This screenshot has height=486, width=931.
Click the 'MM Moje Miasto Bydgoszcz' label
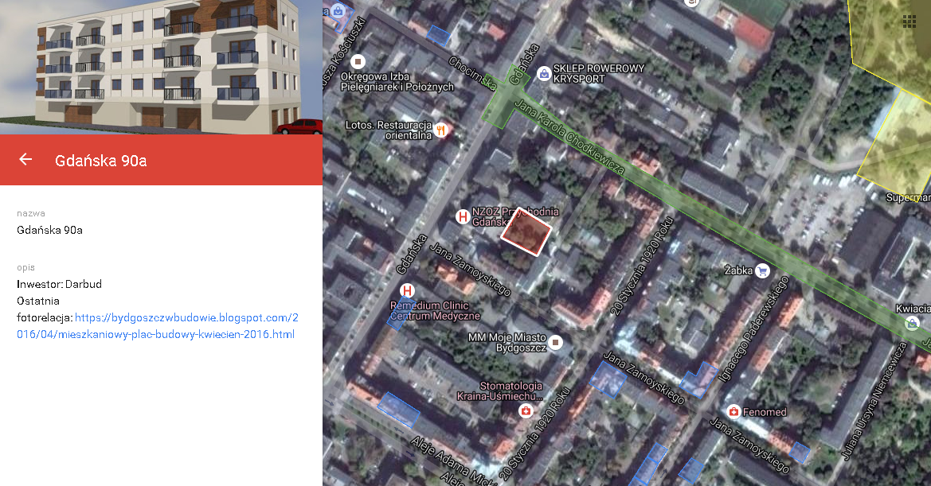(507, 343)
